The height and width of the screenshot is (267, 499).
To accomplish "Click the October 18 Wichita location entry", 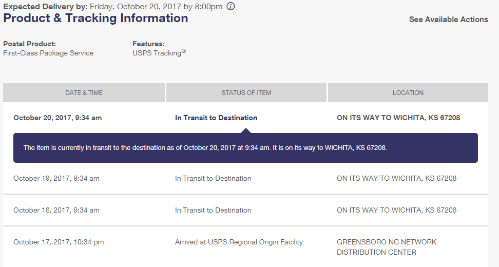I will [396, 210].
